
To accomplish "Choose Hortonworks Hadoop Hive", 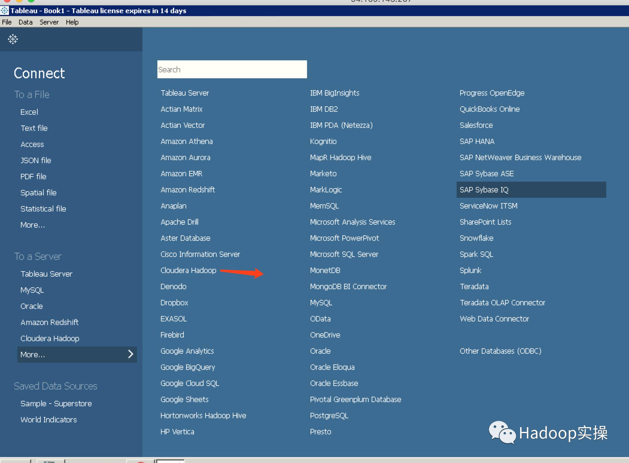I will click(203, 416).
